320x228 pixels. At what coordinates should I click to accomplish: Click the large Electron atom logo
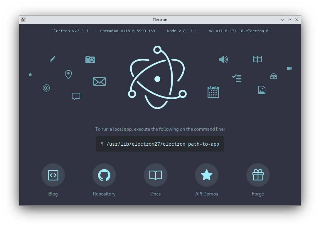[x=157, y=77]
